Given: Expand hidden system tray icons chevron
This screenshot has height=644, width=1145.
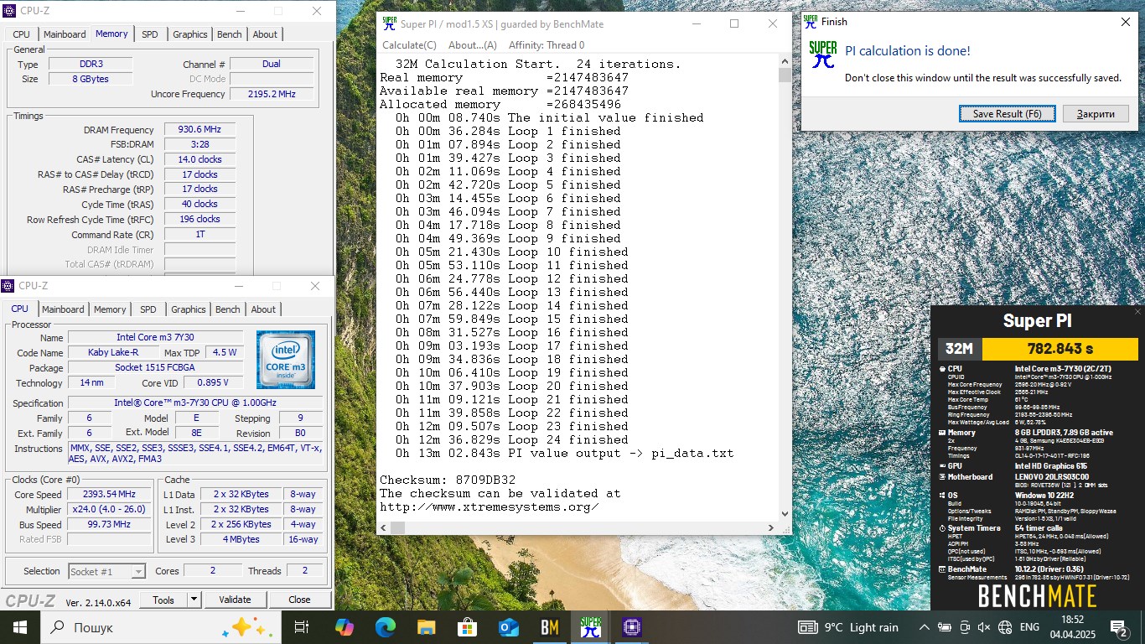Looking at the screenshot, I should (924, 627).
